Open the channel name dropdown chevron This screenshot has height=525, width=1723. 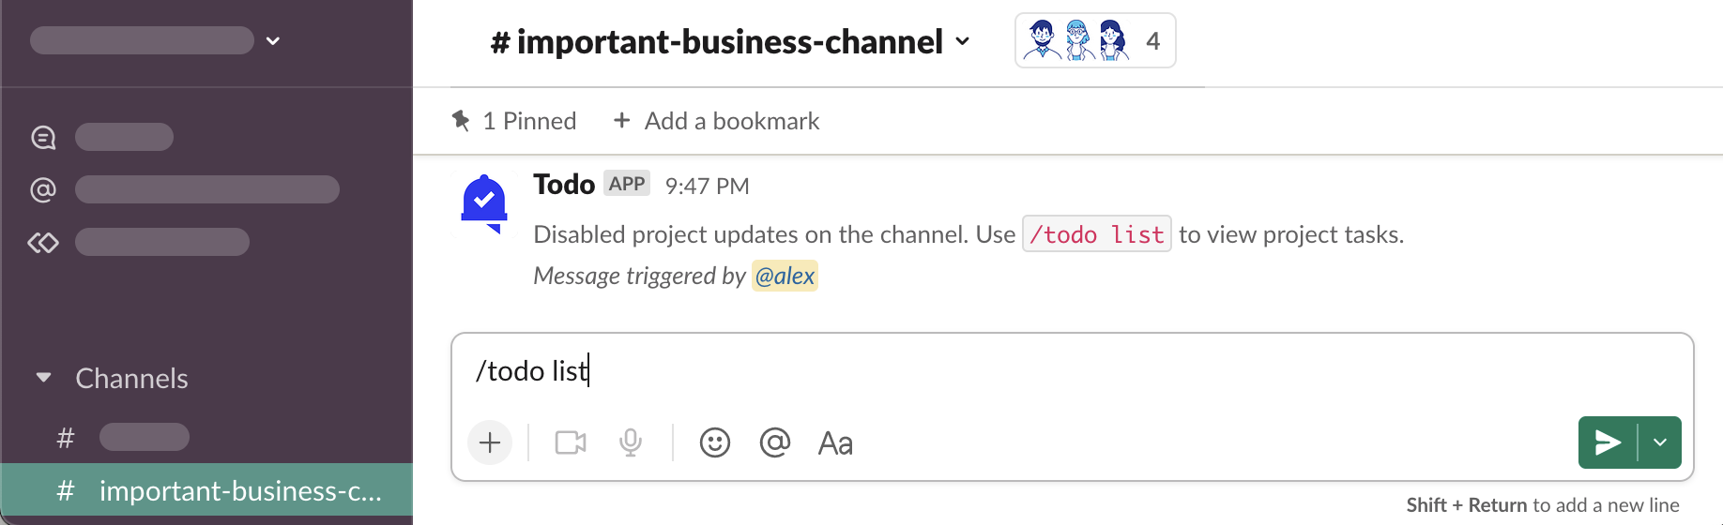[963, 42]
